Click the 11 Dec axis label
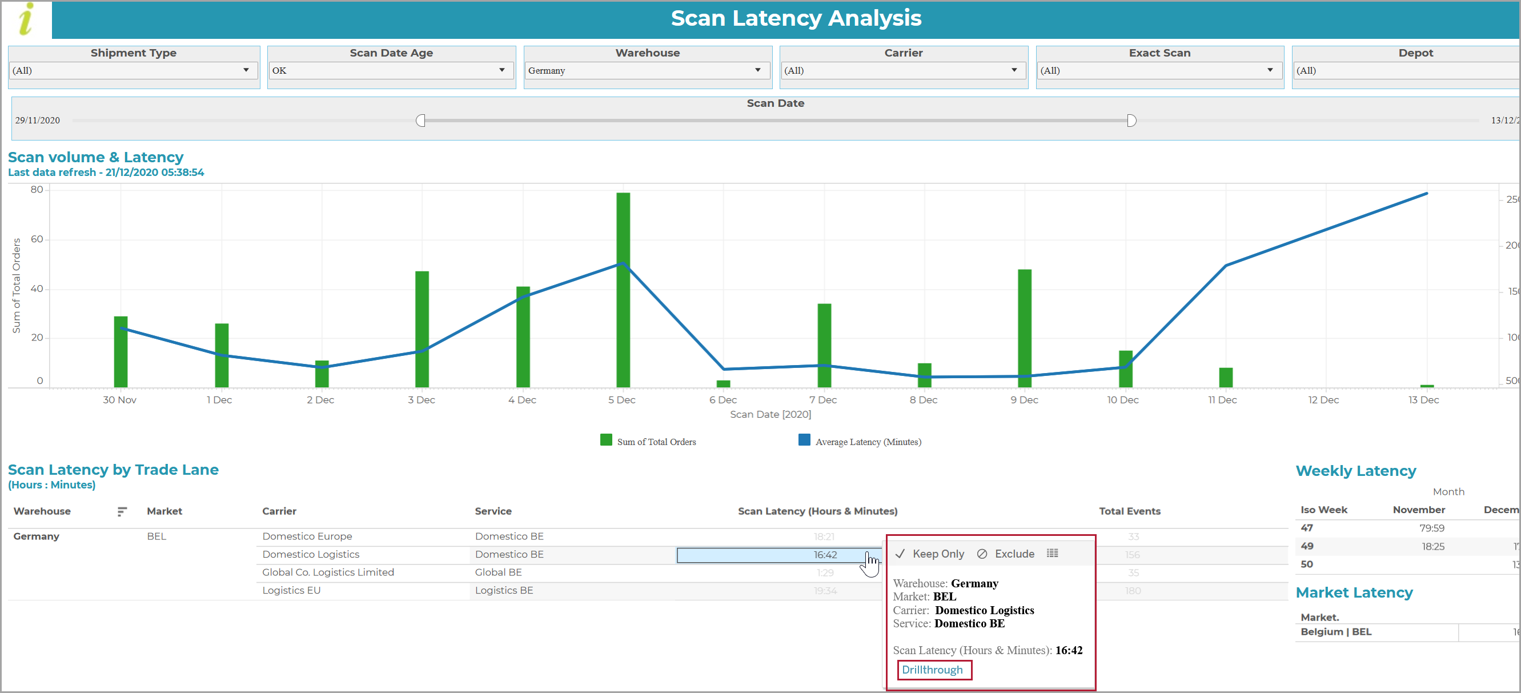Viewport: 1521px width, 693px height. tap(1222, 400)
